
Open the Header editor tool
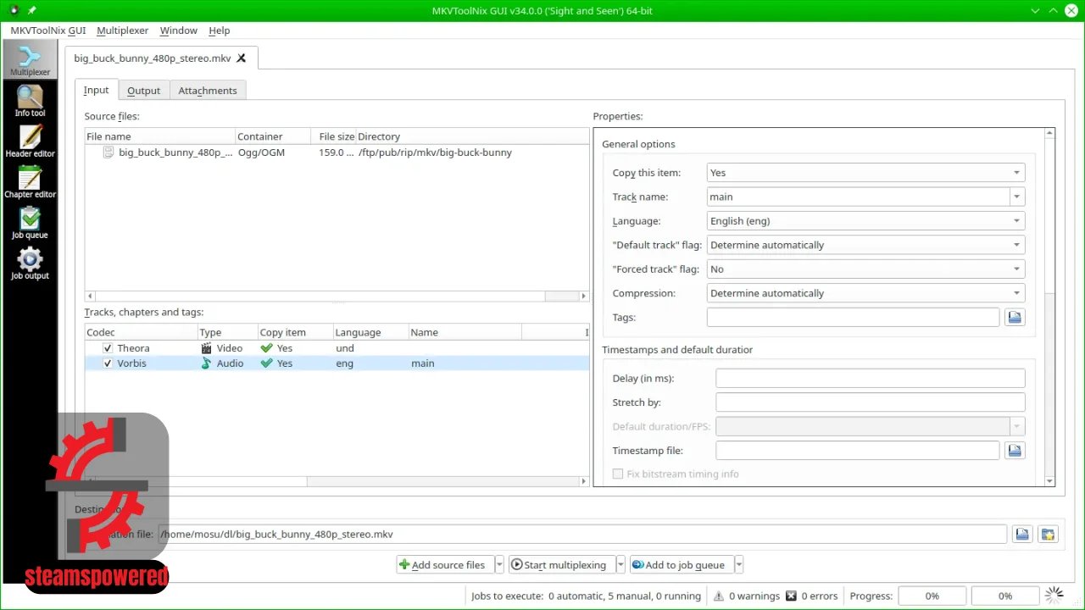[30, 142]
